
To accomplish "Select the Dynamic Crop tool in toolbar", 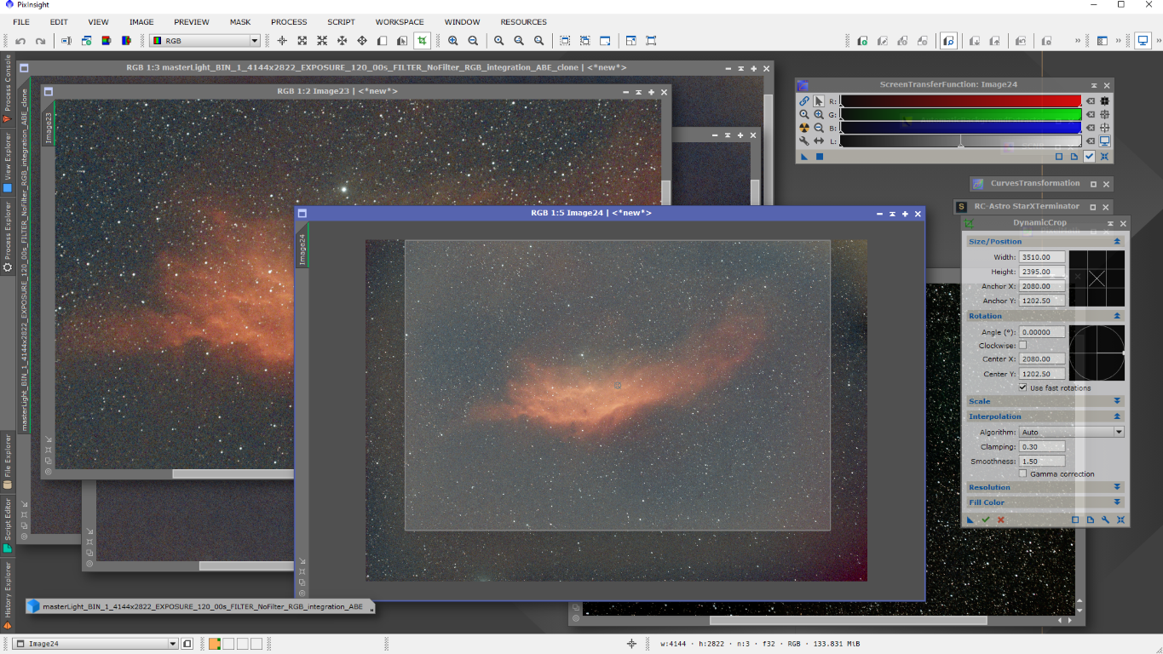I will (x=422, y=41).
